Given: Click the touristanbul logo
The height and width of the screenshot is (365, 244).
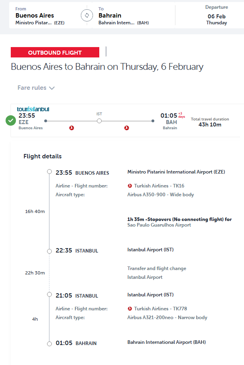Looking at the screenshot, I should tap(33, 109).
